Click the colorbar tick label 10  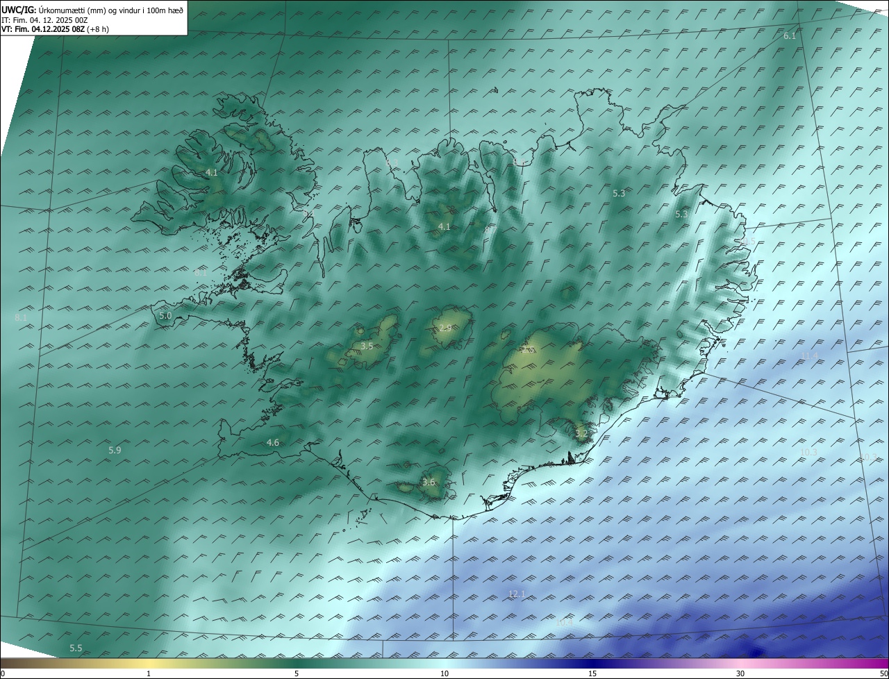pos(444,673)
